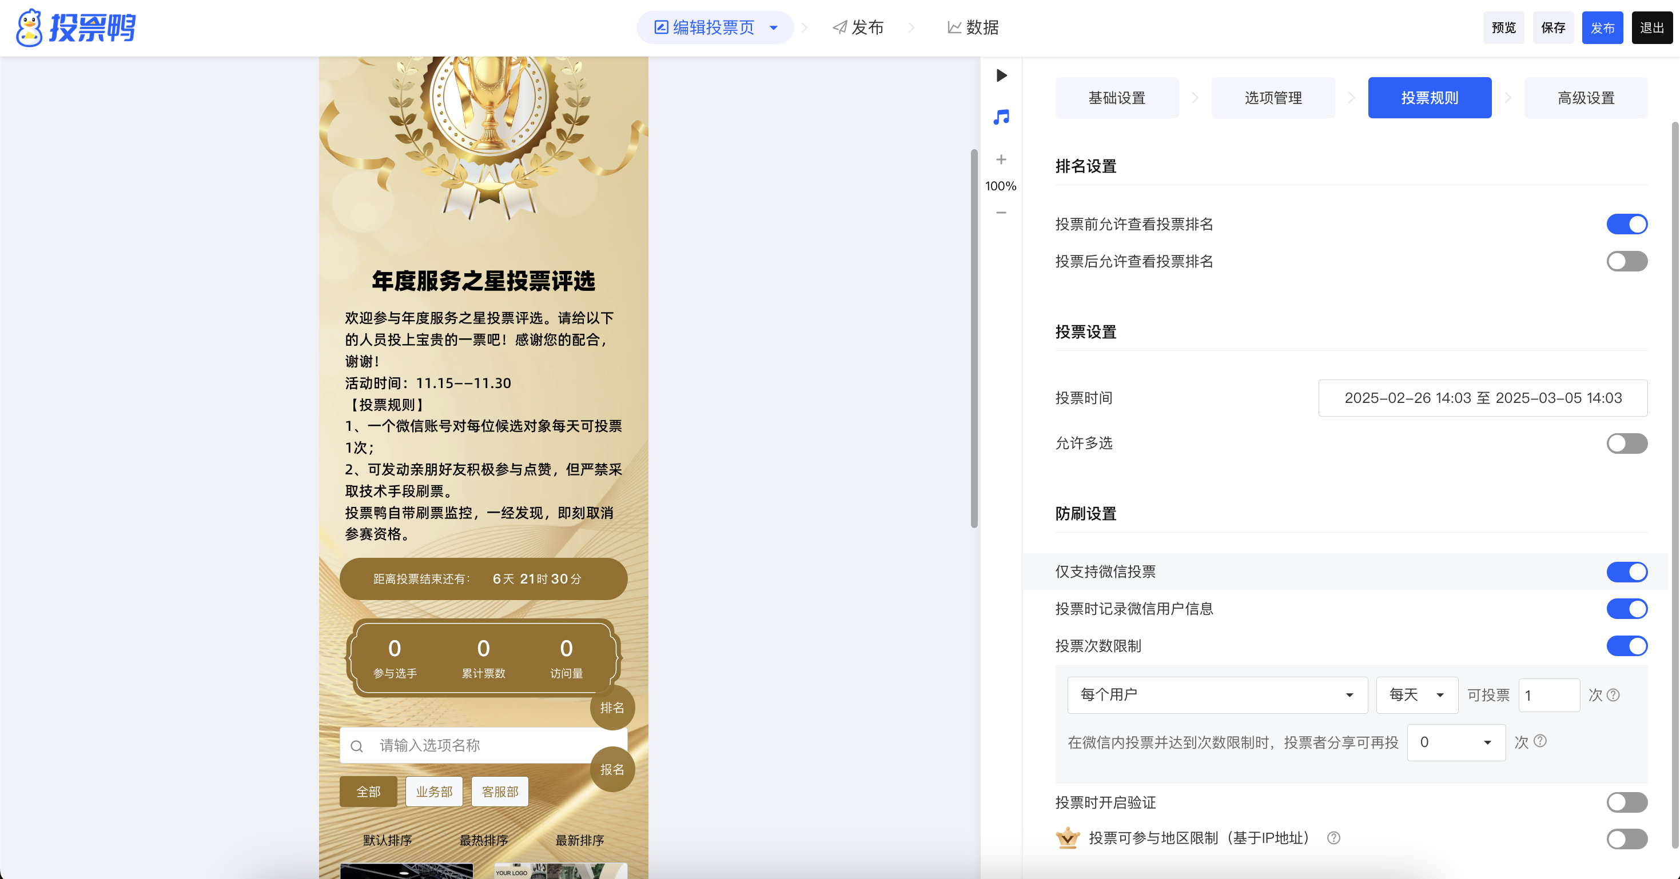Open 编辑投票页 dropdown arrow
Image resolution: width=1680 pixels, height=879 pixels.
tap(774, 28)
